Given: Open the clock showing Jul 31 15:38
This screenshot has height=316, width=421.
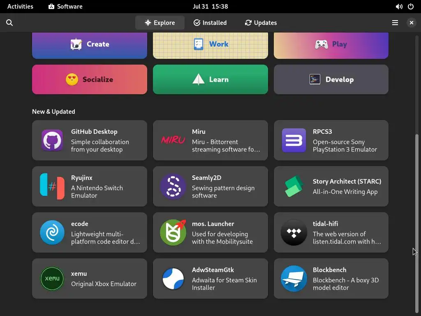Looking at the screenshot, I should [x=210, y=7].
